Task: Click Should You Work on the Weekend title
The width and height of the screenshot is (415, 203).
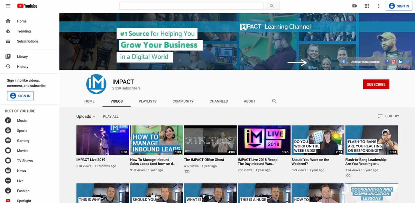Action: [x=310, y=162]
